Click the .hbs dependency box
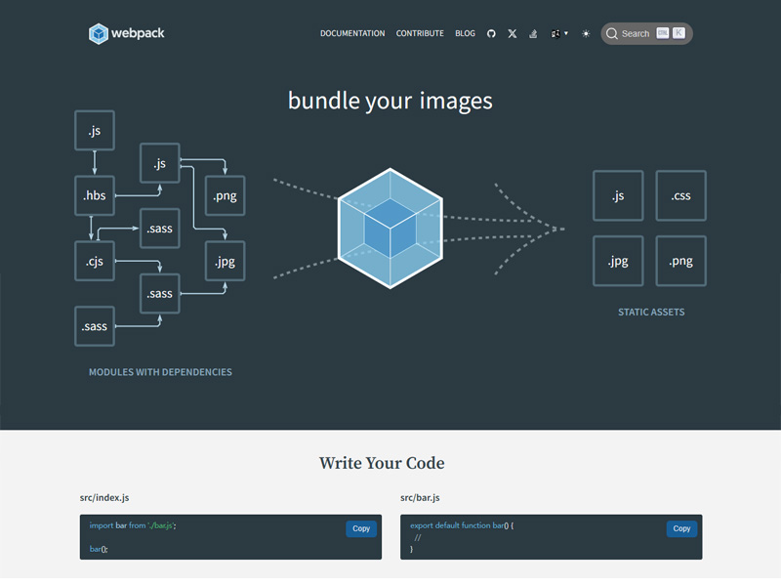 tap(94, 195)
